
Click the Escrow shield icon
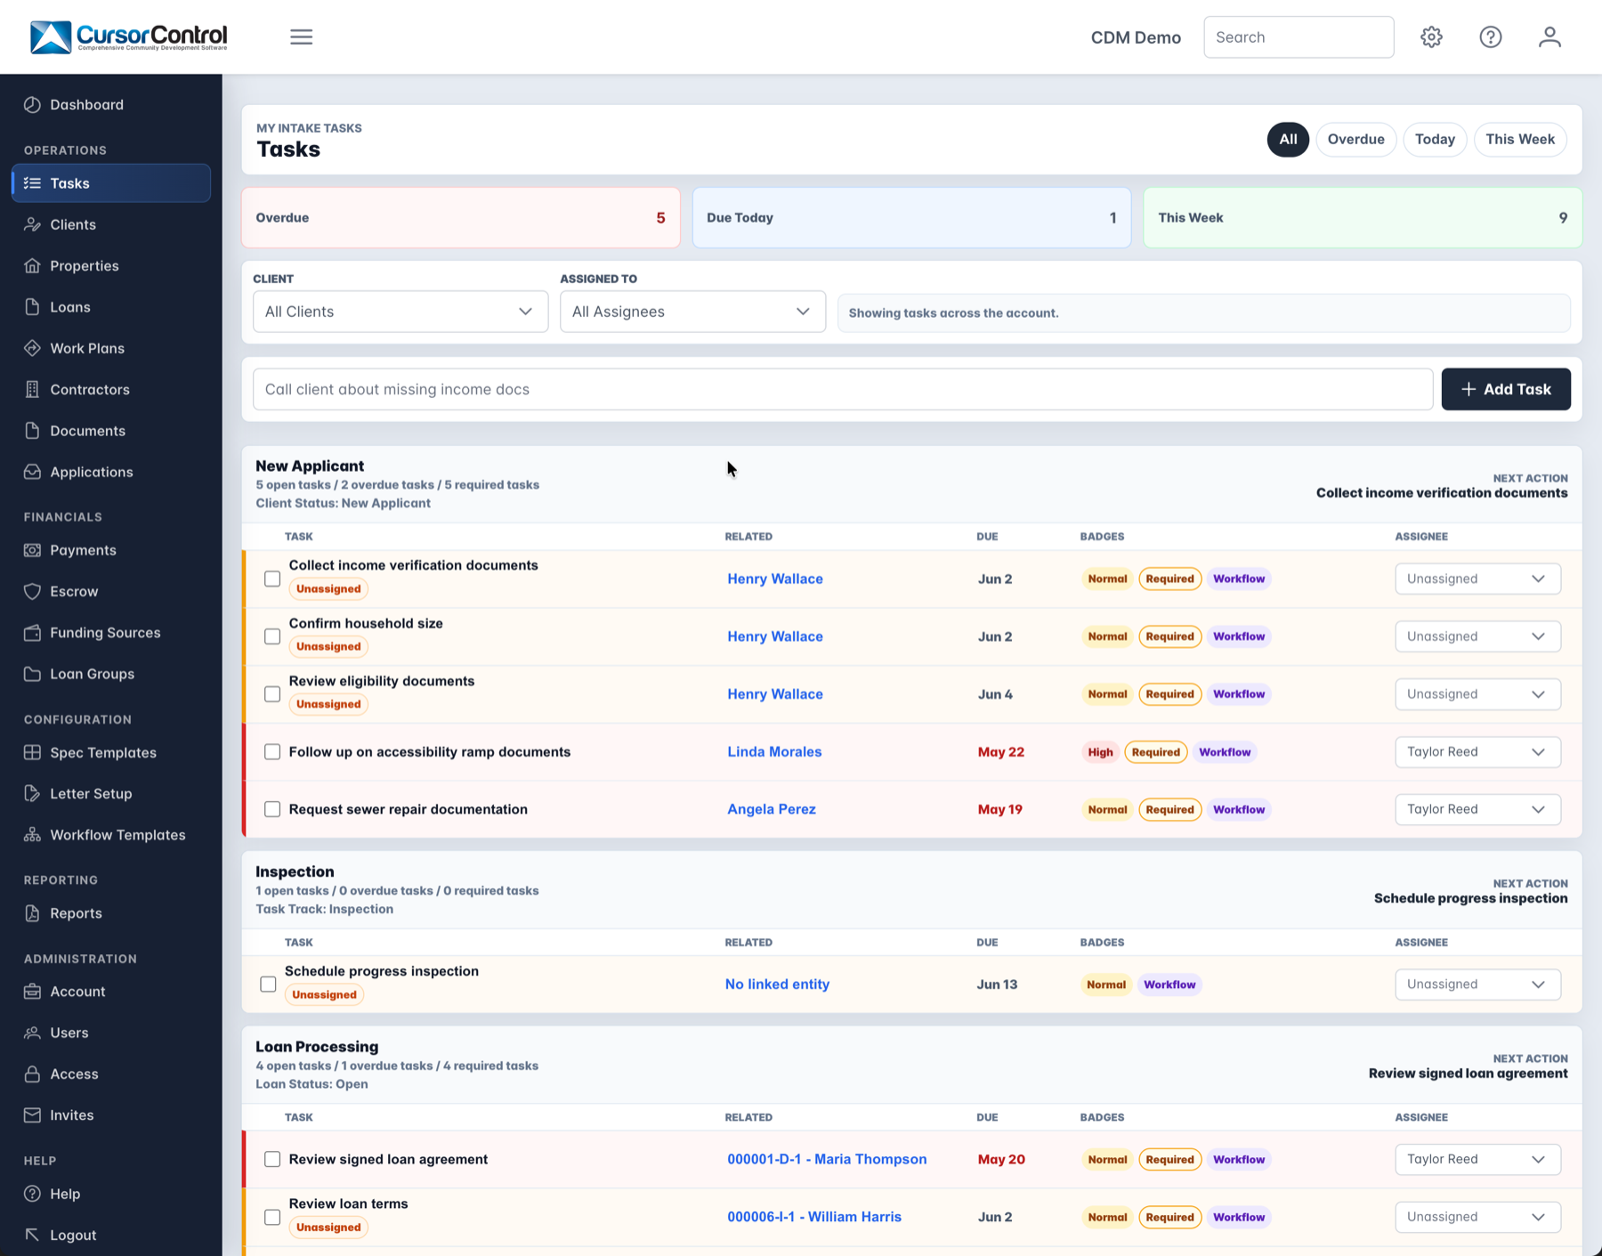[33, 591]
